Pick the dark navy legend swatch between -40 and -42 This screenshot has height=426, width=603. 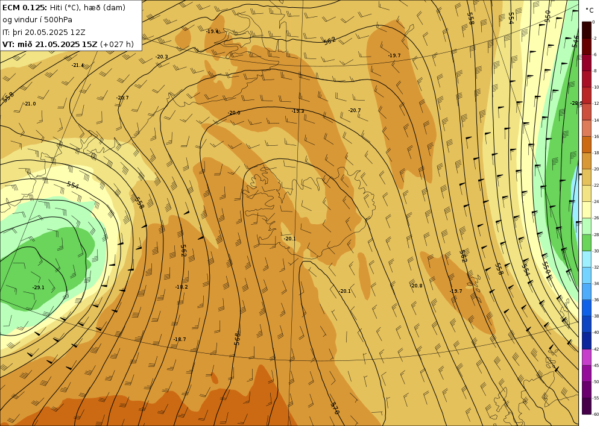click(x=587, y=340)
